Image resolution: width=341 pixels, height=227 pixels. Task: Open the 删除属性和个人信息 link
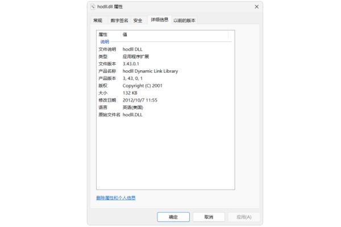(116, 198)
